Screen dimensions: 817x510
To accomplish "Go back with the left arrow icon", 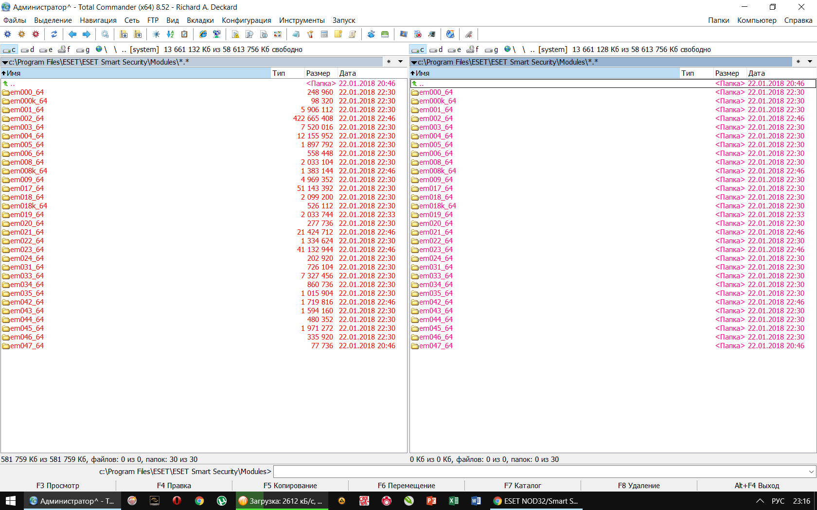I will coord(72,34).
